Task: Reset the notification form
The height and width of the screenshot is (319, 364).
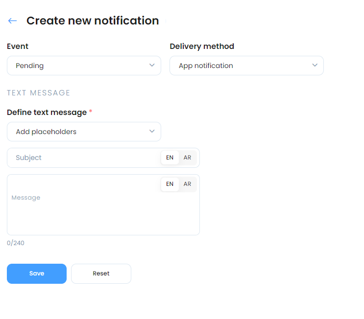Action: pyautogui.click(x=101, y=273)
